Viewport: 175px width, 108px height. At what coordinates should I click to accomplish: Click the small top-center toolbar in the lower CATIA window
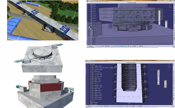(x=131, y=63)
